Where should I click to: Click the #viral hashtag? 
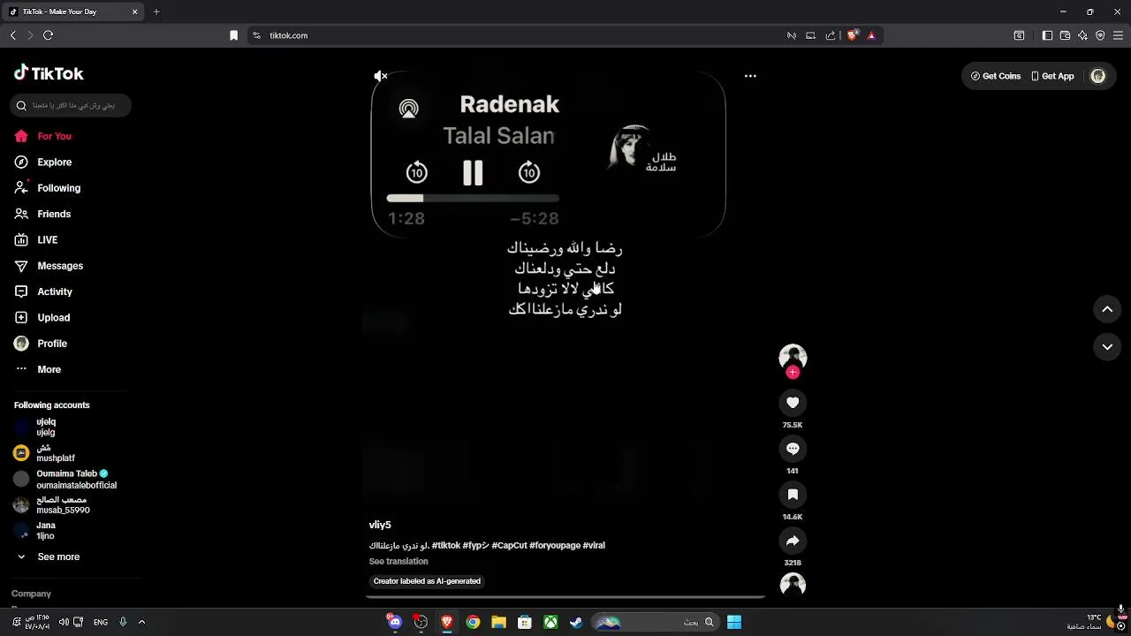[x=594, y=546]
